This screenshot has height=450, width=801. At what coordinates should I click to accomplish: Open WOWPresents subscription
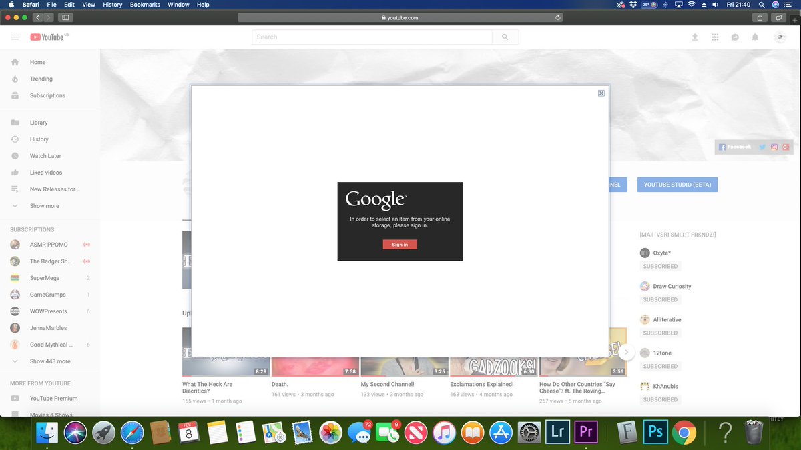point(50,311)
